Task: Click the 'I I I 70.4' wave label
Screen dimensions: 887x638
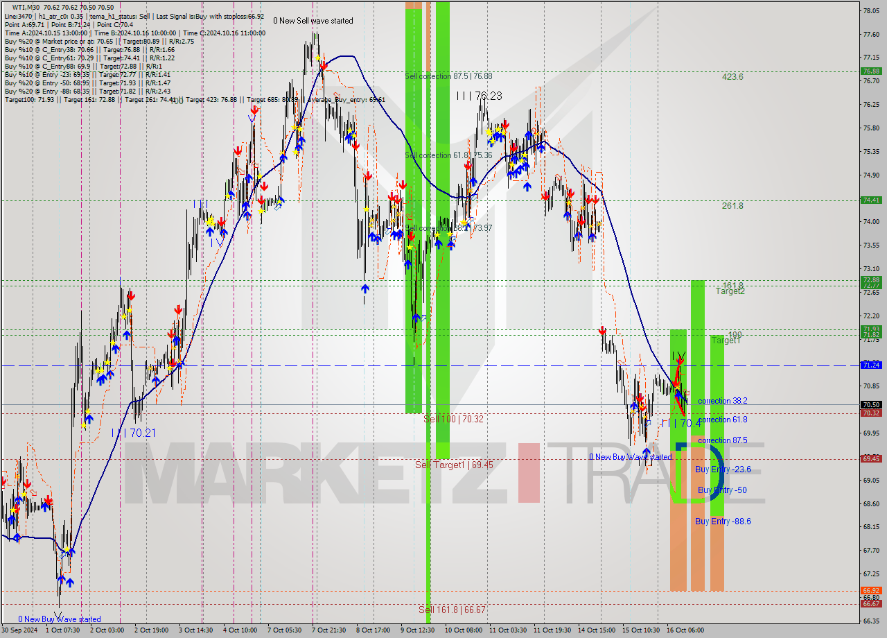Action: click(681, 423)
